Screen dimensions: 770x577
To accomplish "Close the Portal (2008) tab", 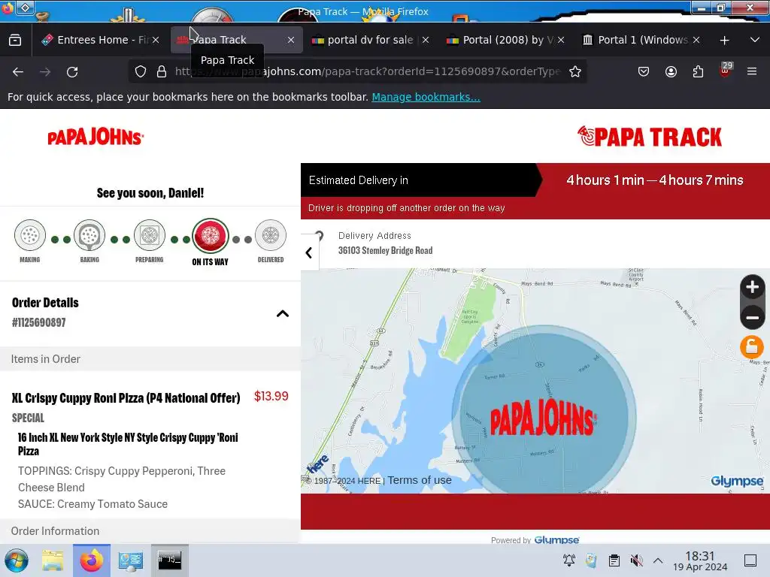I will click(561, 41).
